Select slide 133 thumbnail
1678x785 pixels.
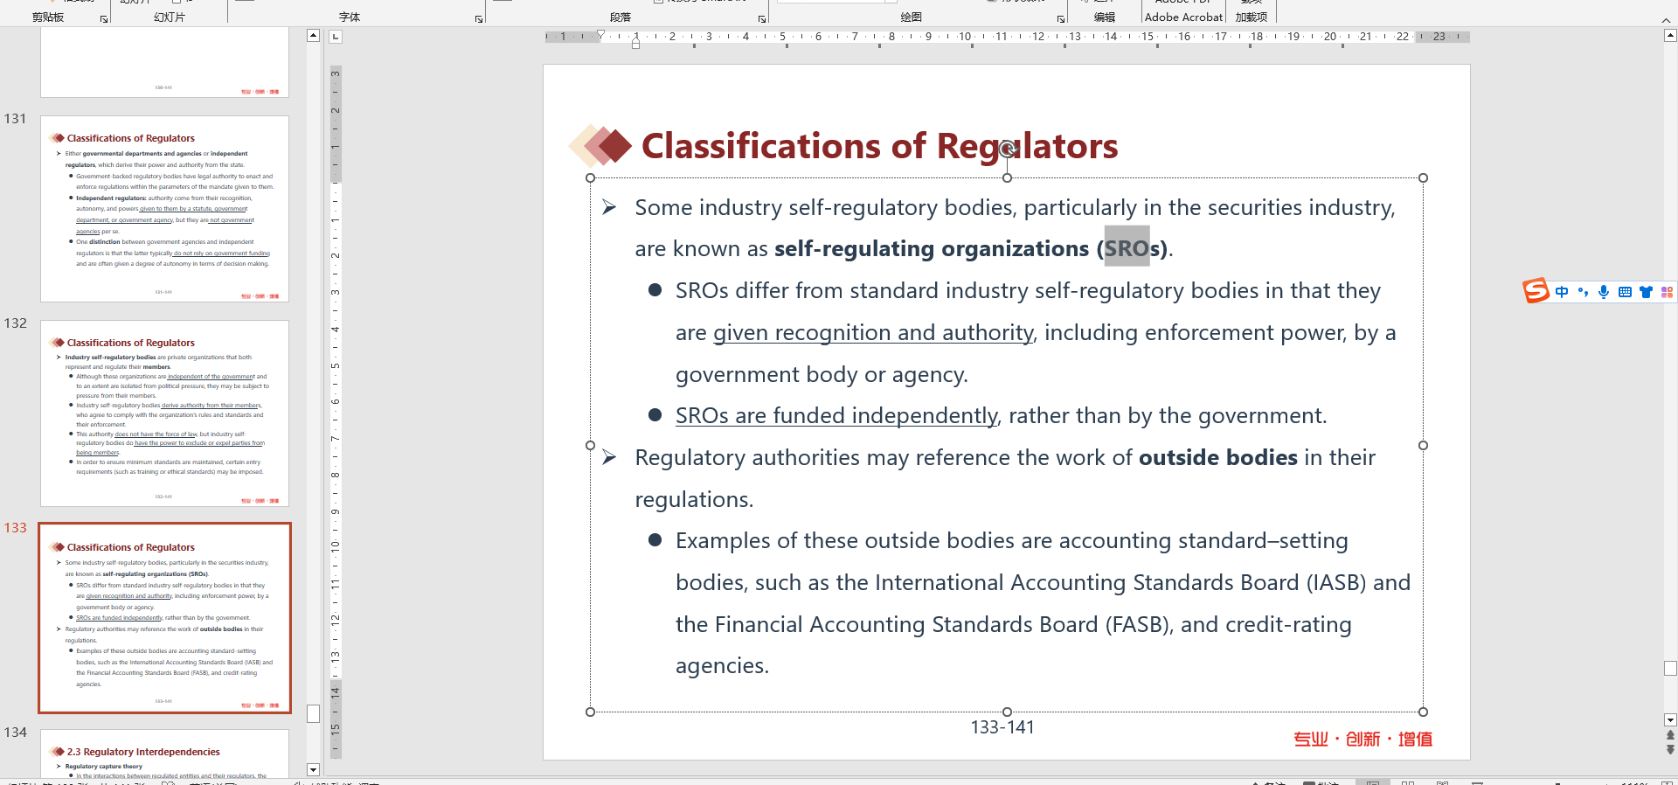point(164,618)
